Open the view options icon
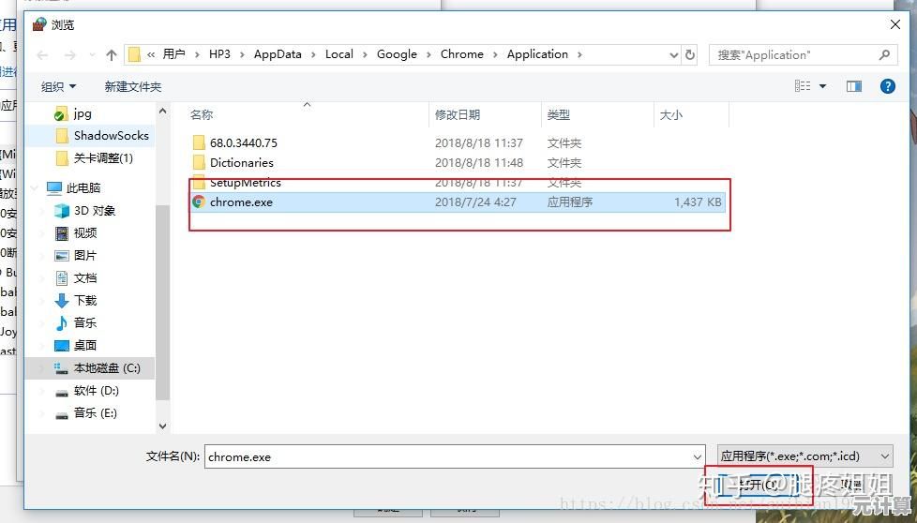The image size is (917, 523). pyautogui.click(x=804, y=86)
